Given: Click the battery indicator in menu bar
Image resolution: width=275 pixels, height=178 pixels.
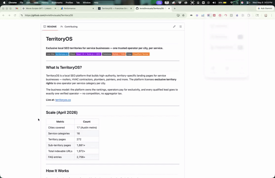Looking at the screenshot, I should (x=223, y=3).
